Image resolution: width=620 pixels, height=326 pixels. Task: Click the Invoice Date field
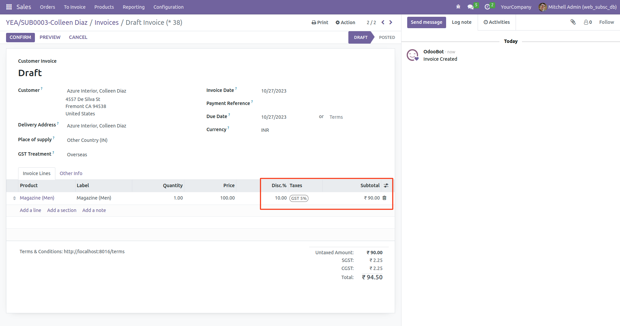pos(274,91)
